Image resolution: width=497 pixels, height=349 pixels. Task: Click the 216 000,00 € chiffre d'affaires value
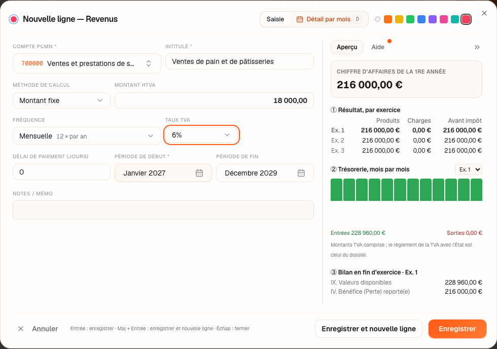[370, 85]
